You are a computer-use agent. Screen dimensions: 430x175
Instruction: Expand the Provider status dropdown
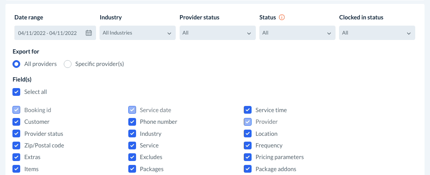click(x=217, y=33)
